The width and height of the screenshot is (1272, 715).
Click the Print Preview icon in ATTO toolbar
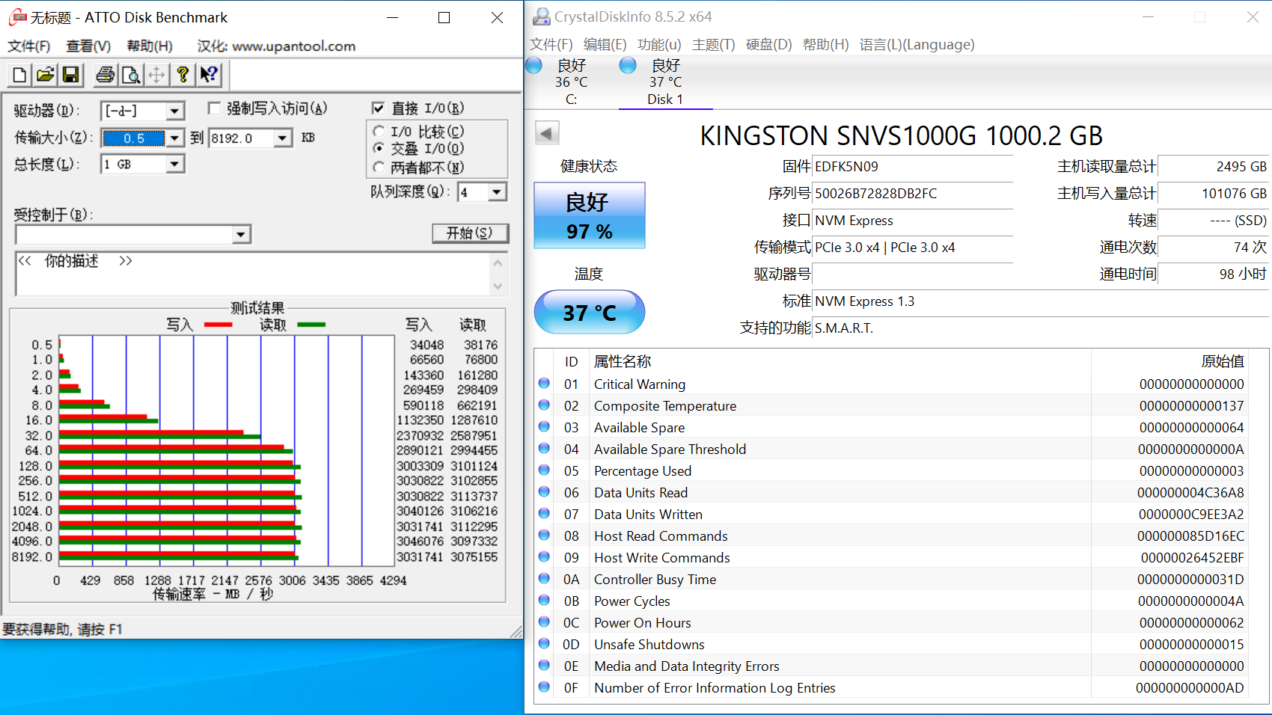pyautogui.click(x=131, y=74)
